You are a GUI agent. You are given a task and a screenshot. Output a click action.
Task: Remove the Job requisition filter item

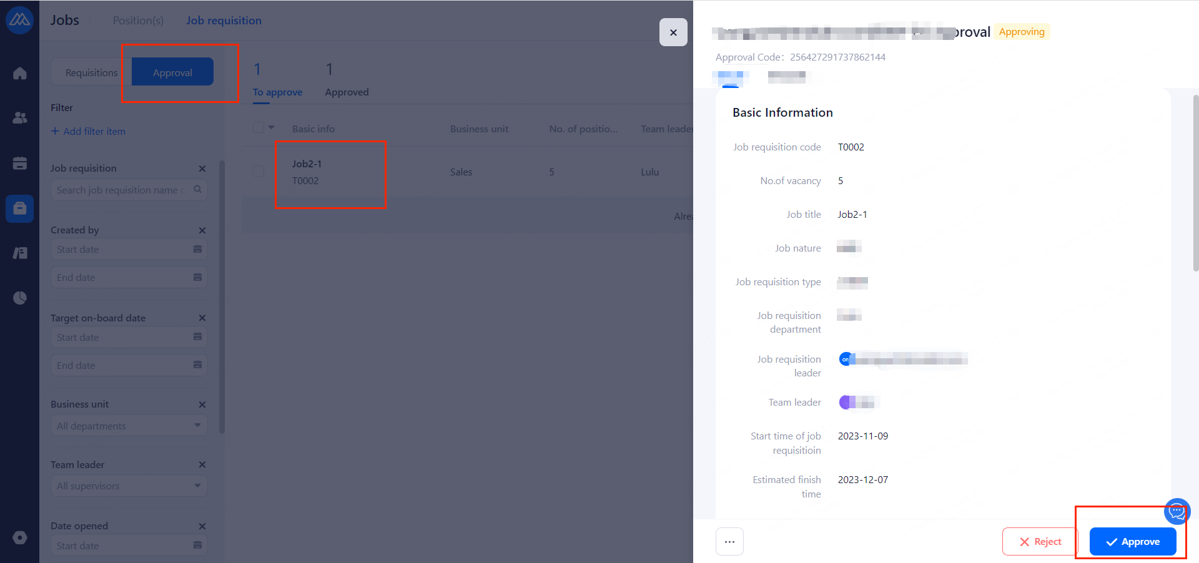[x=202, y=169]
